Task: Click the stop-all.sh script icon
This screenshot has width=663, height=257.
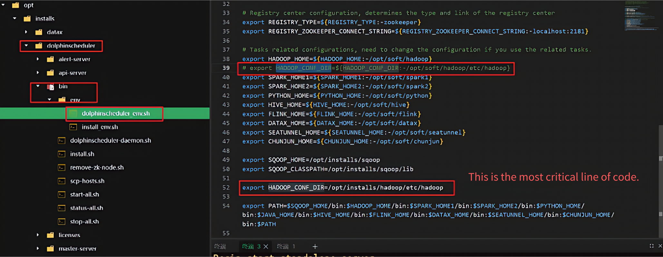Action: (x=62, y=222)
